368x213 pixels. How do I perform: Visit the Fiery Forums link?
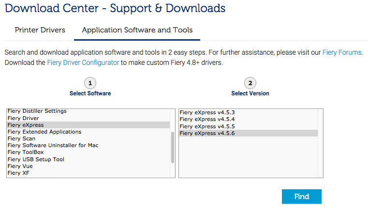(342, 52)
